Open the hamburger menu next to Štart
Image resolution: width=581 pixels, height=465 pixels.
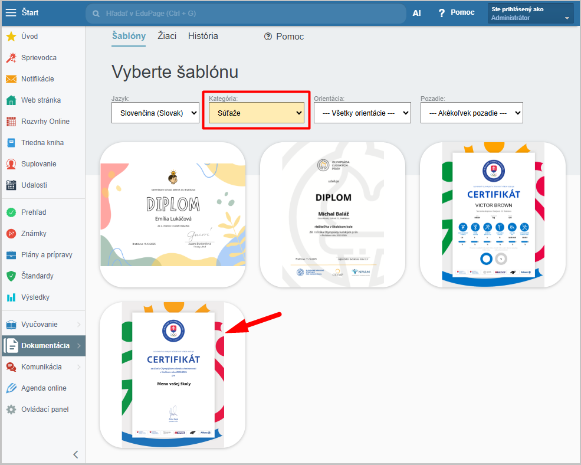[11, 13]
